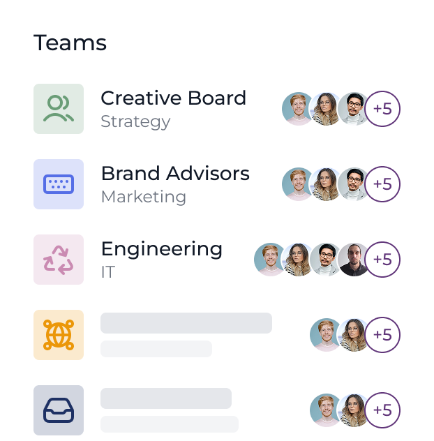
Task: Show more Brand Advisors members (+5)
Action: point(382,184)
